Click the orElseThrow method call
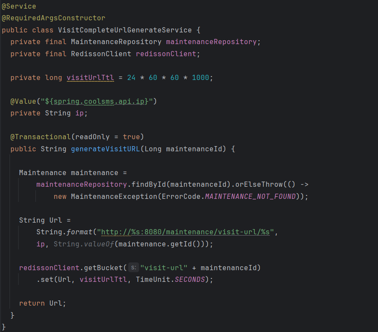 pos(259,185)
